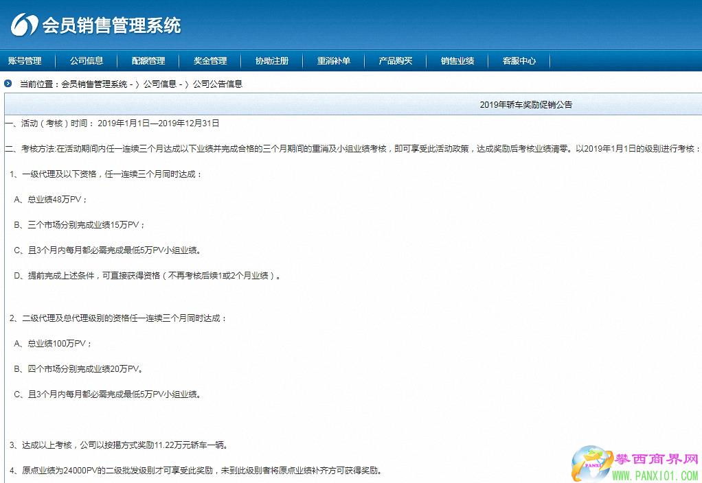Open the 账号管理 menu
The height and width of the screenshot is (483, 702).
point(25,61)
